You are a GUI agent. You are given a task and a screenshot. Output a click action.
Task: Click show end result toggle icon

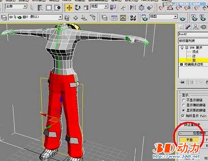coord(192,82)
